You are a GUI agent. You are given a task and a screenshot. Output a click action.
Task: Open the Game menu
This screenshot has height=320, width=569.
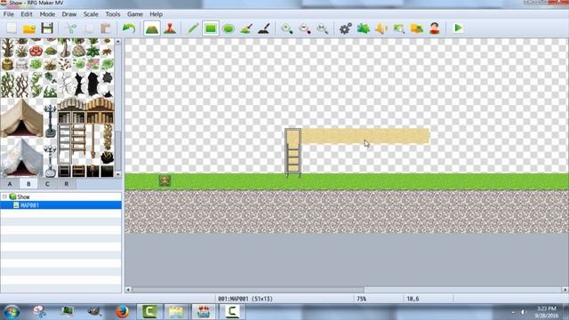(x=134, y=14)
